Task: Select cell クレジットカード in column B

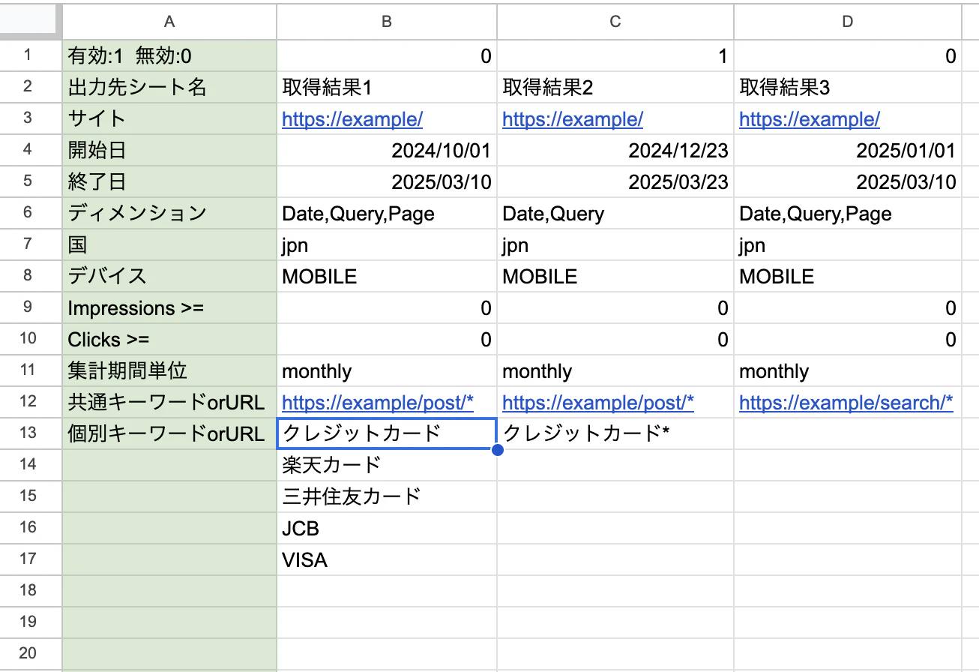Action: point(387,433)
